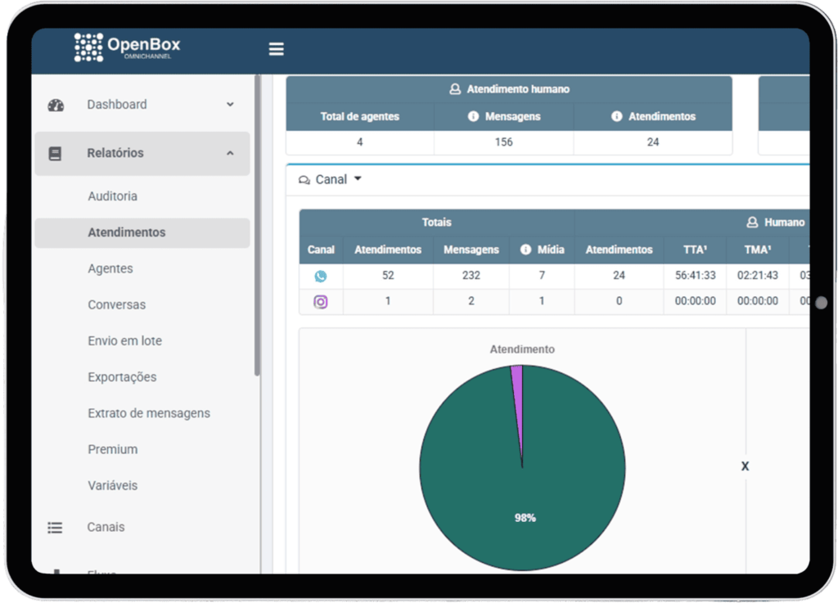Click the Dashboard label in sidebar

(117, 105)
